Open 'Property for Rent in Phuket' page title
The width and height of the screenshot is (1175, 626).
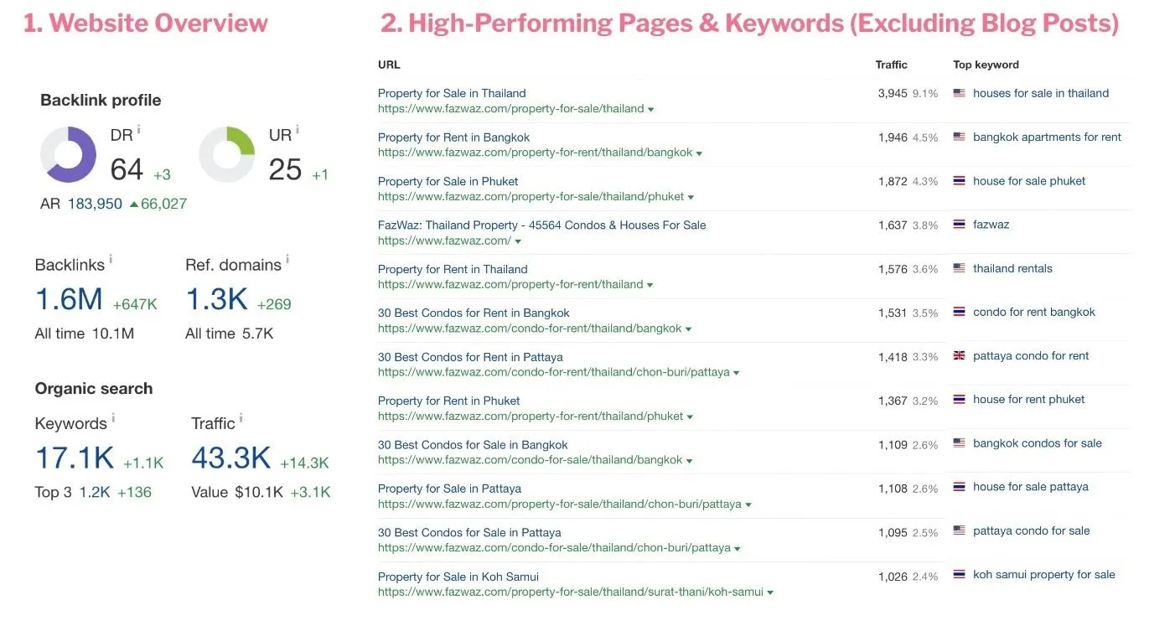click(448, 401)
